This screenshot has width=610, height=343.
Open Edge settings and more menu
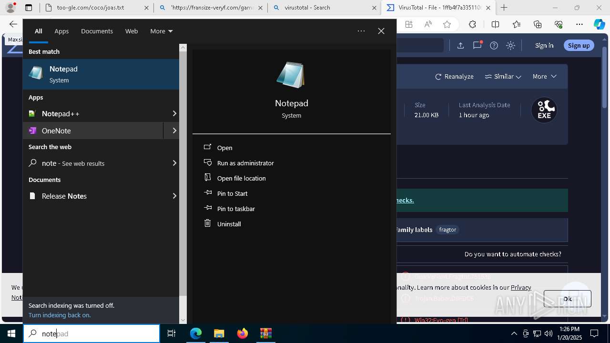pos(579,24)
